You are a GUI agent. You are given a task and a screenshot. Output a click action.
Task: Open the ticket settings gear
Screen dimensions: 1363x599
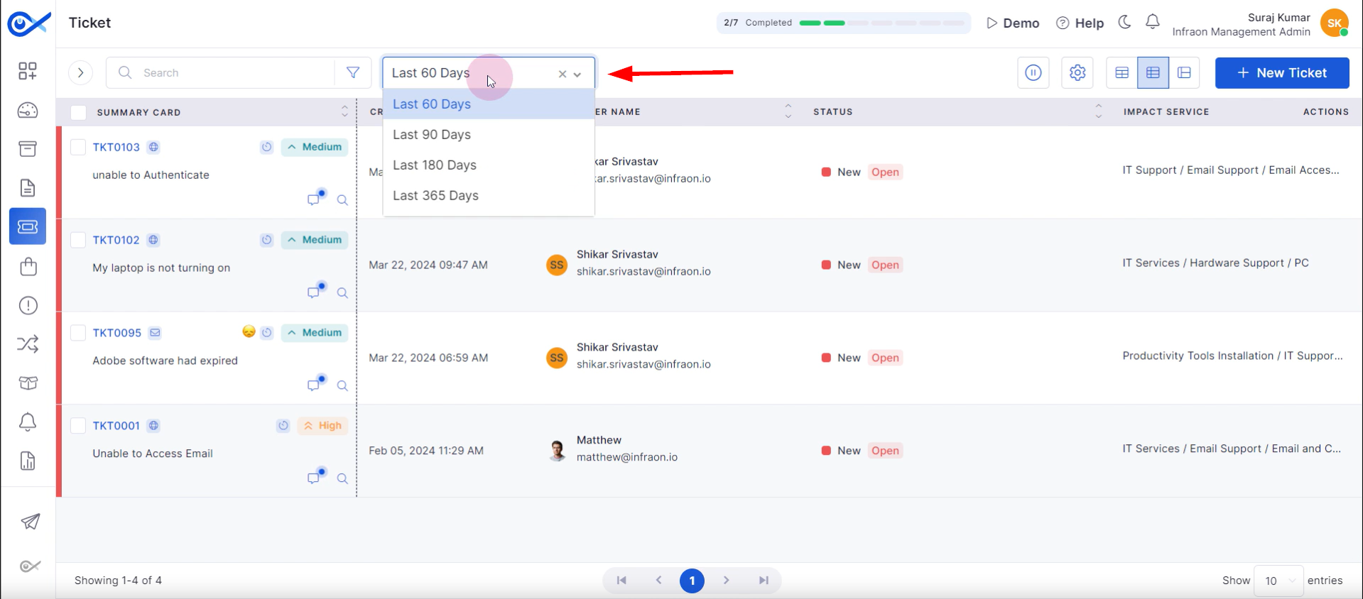pos(1077,72)
